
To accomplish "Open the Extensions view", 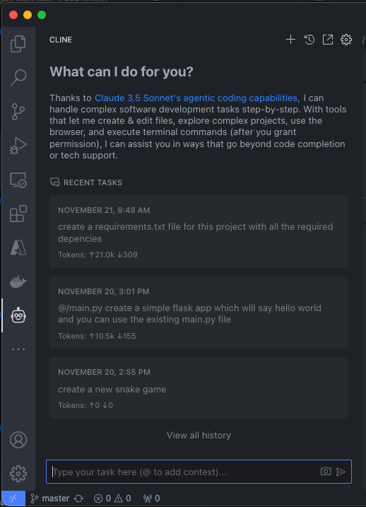I will tap(18, 214).
